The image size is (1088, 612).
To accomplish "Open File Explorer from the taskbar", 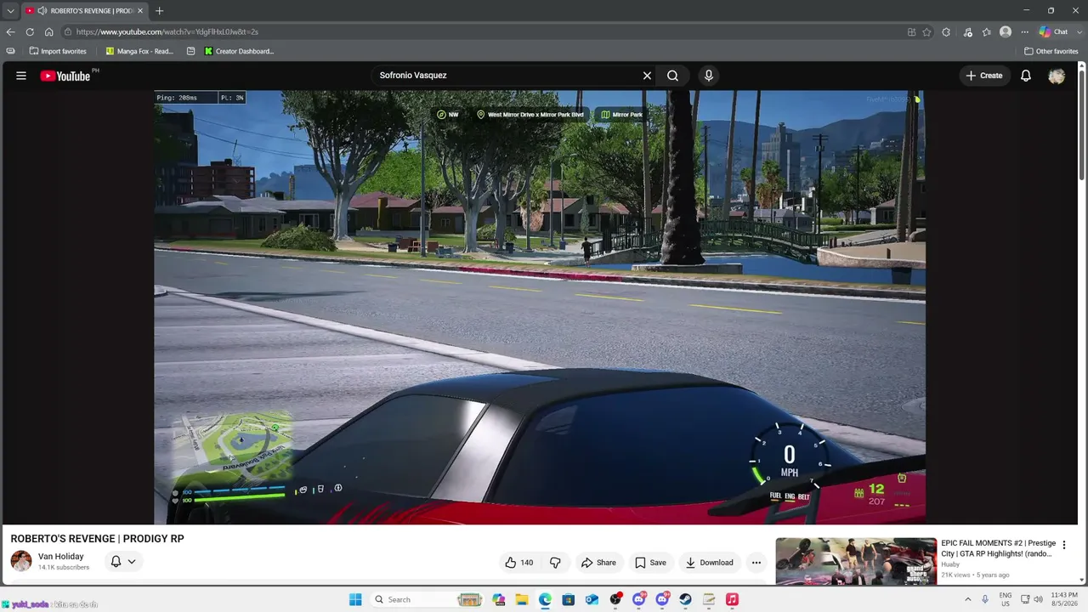I will pyautogui.click(x=522, y=599).
